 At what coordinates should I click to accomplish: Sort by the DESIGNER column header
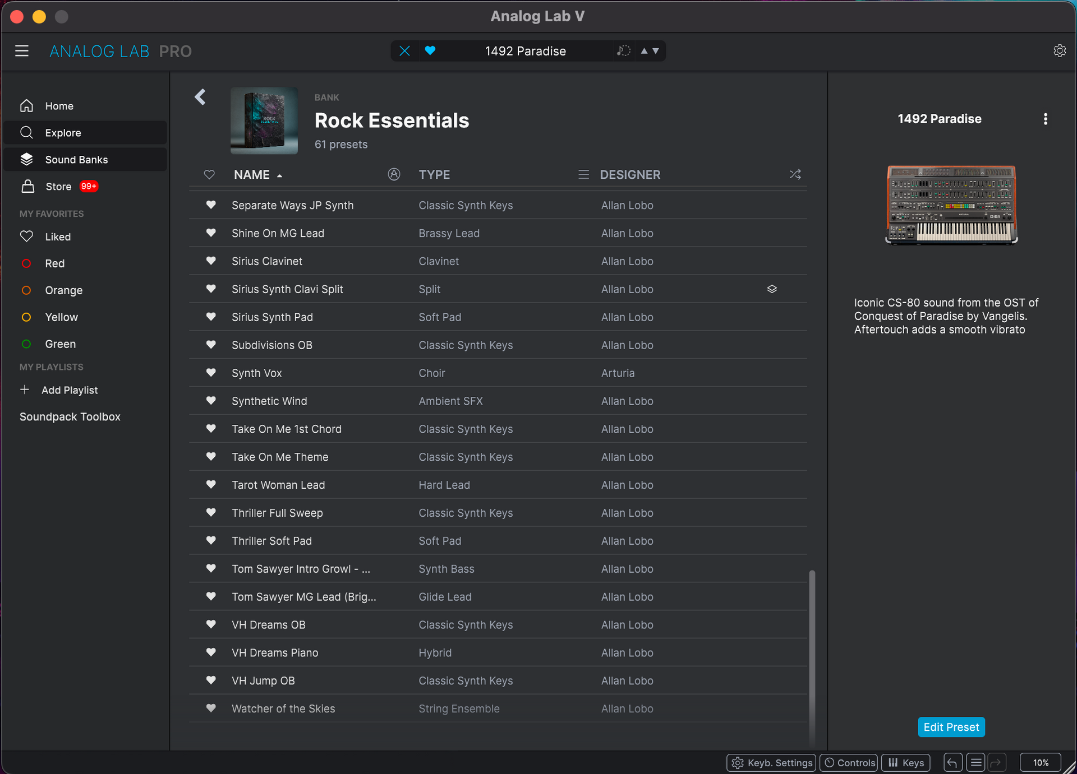pos(630,175)
